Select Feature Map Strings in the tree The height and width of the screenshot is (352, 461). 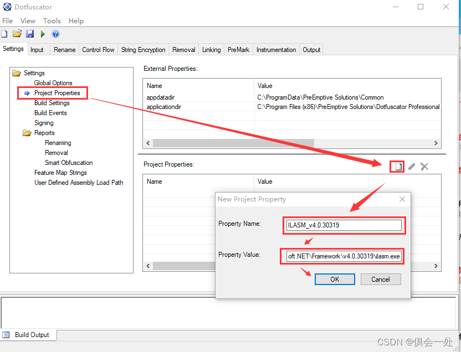[60, 173]
